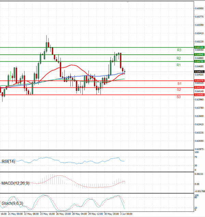Click the 0.65410 price axis value
The width and height of the screenshot is (205, 217).
(199, 33)
